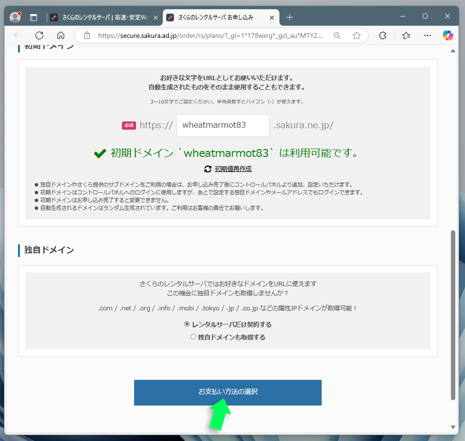This screenshot has height=441, width=465.
Task: Click the 初期値再作成 link
Action: pyautogui.click(x=233, y=169)
